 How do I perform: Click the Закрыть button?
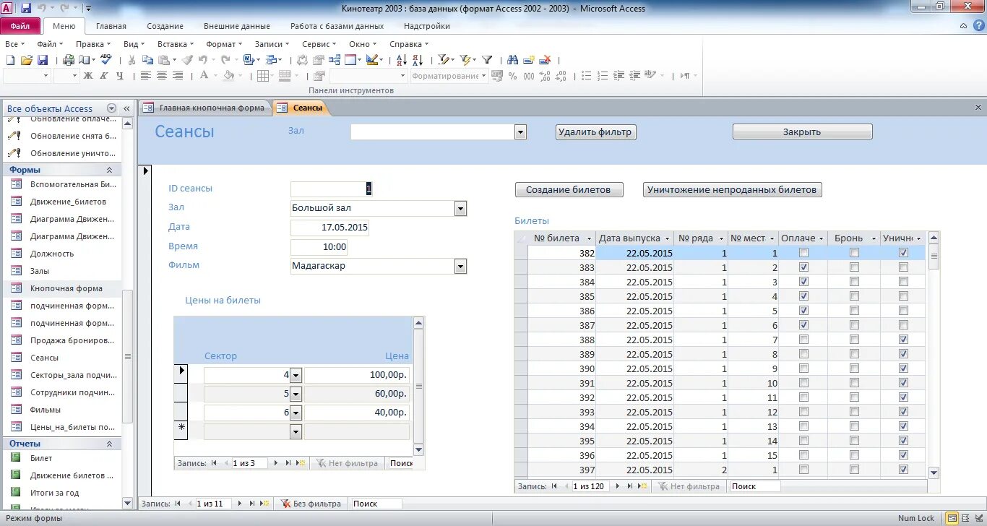[x=802, y=131]
